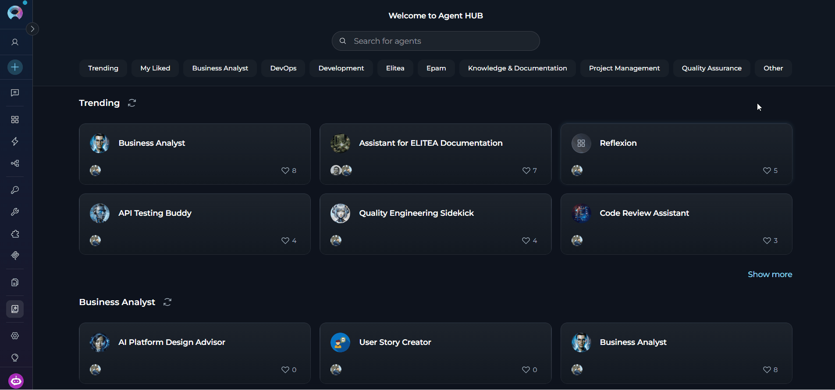The image size is (835, 390).
Task: Click the ELITEA logo icon
Action: tap(15, 13)
